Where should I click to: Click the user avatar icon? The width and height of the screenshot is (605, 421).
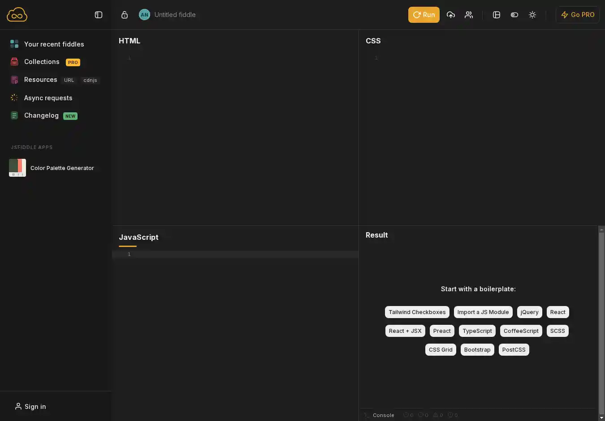(x=144, y=15)
